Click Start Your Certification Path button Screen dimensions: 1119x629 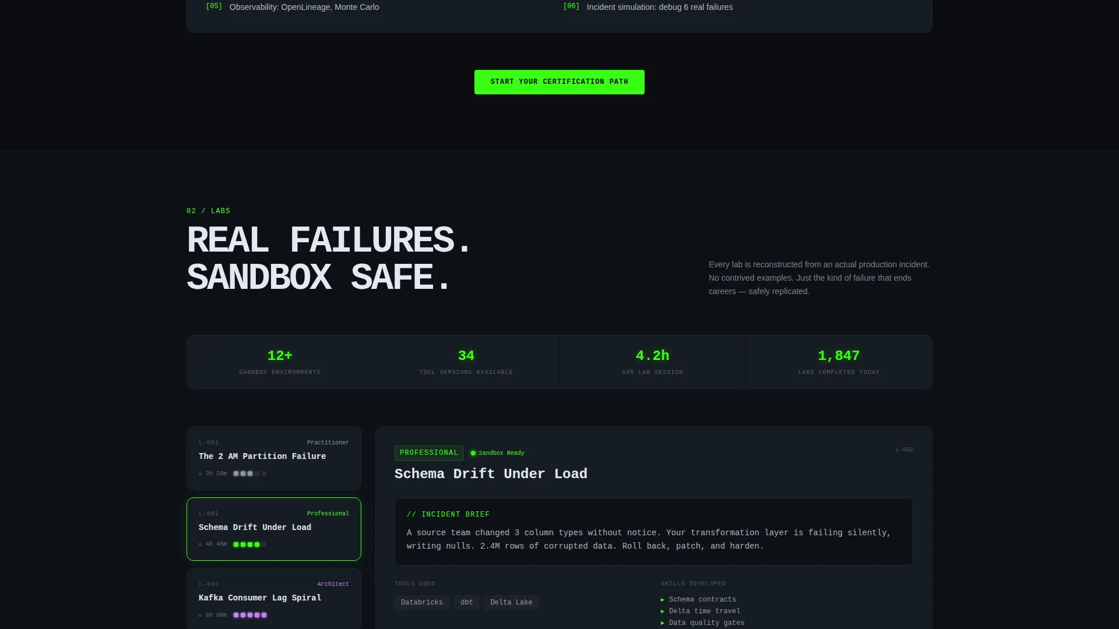[559, 82]
